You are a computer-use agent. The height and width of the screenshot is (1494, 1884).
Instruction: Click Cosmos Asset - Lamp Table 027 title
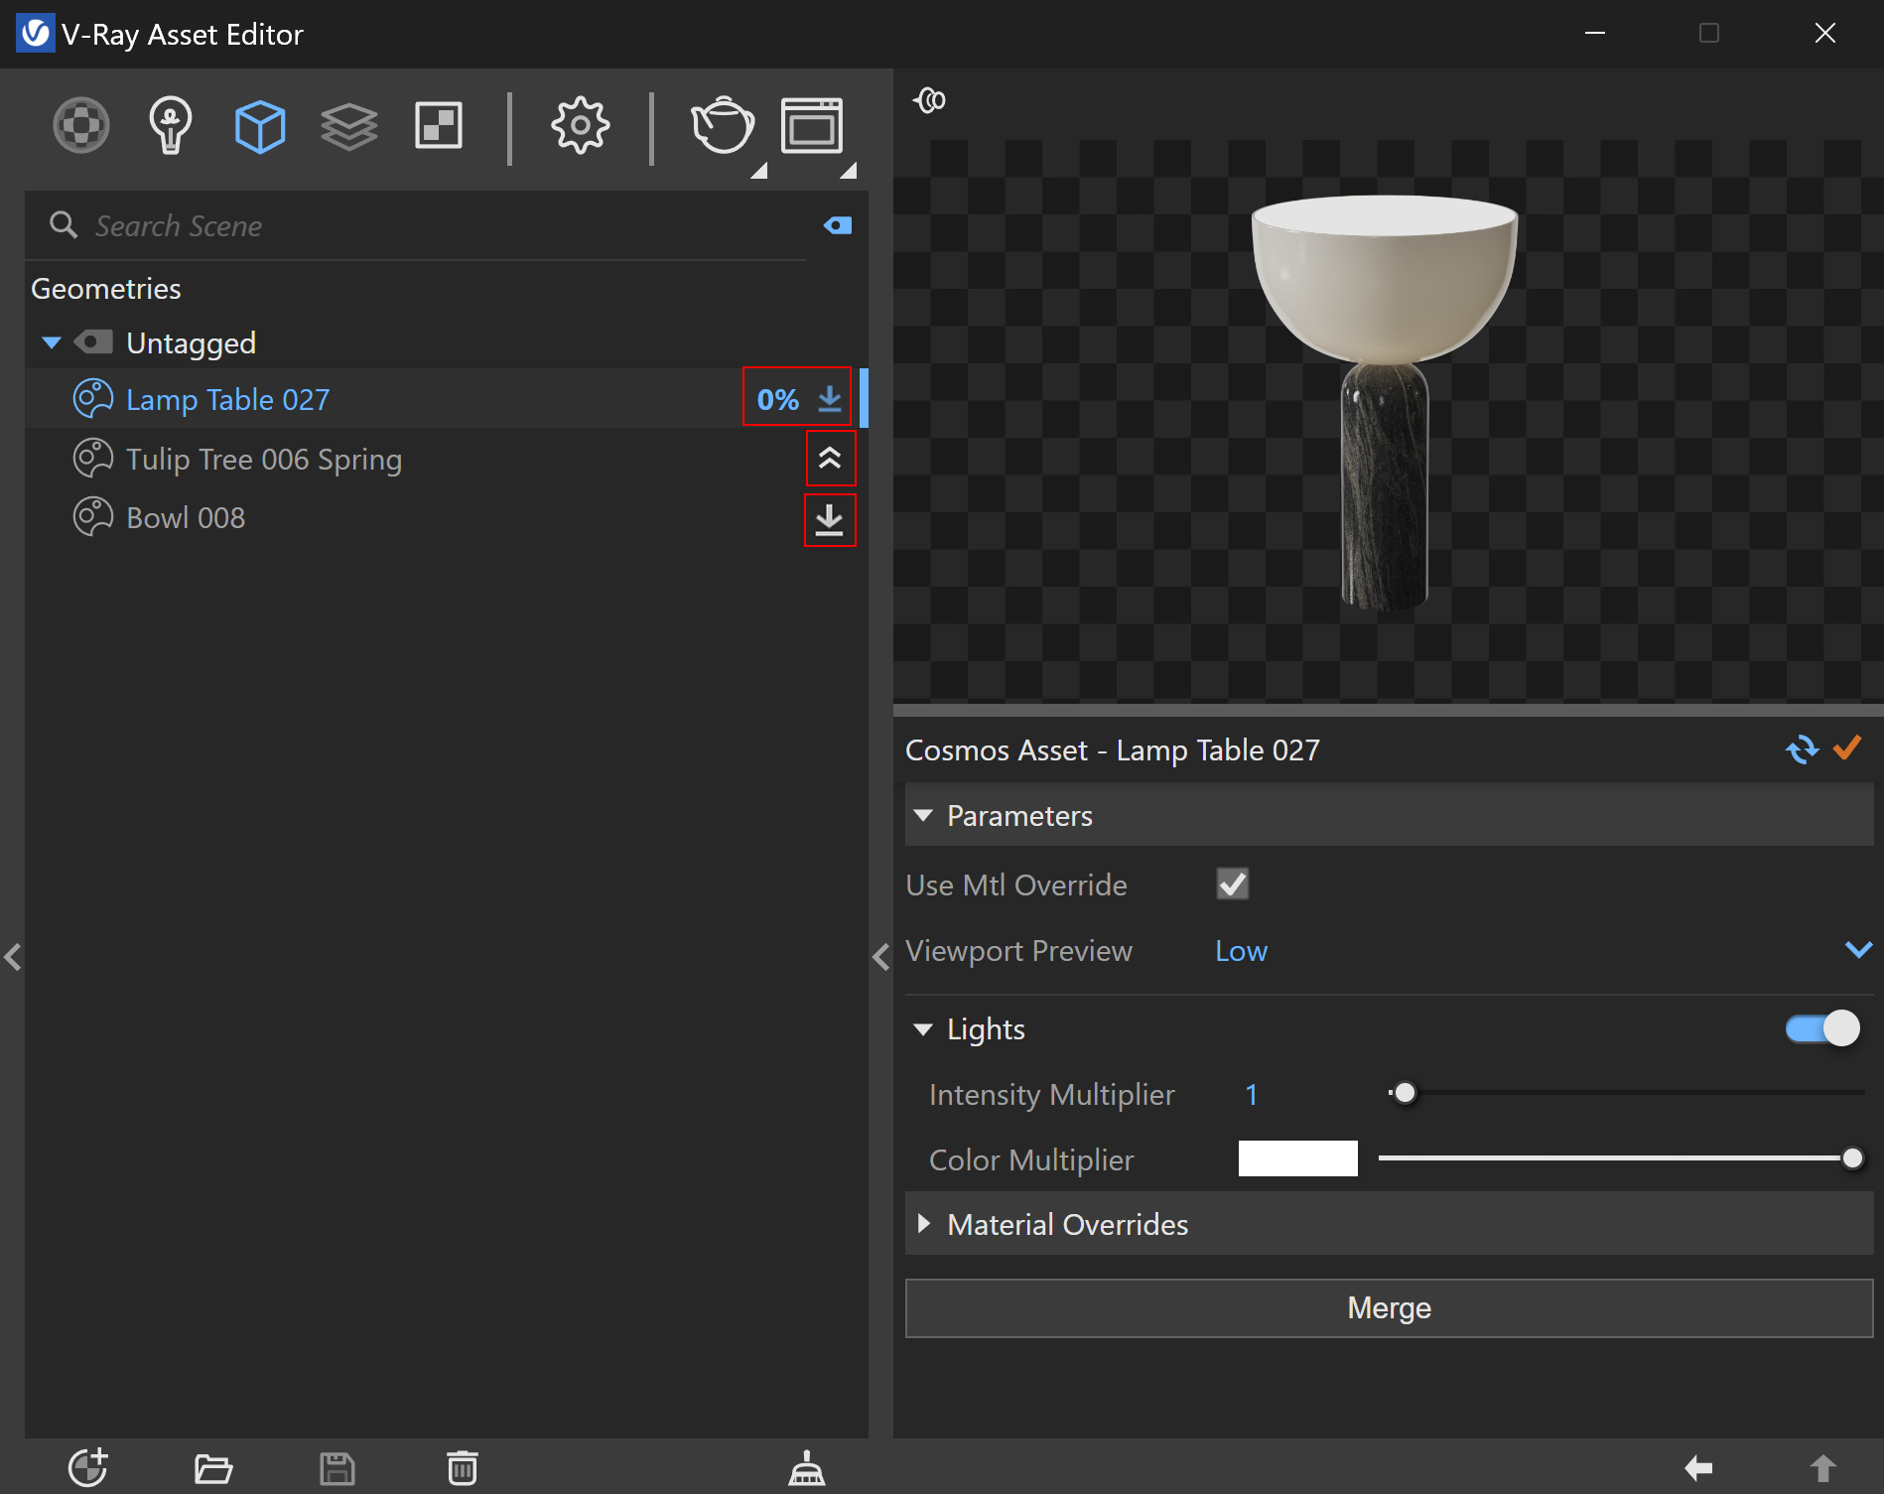click(x=1113, y=749)
